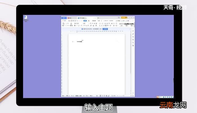
Task: Open a new tab with plus button
Action: click(x=98, y=18)
